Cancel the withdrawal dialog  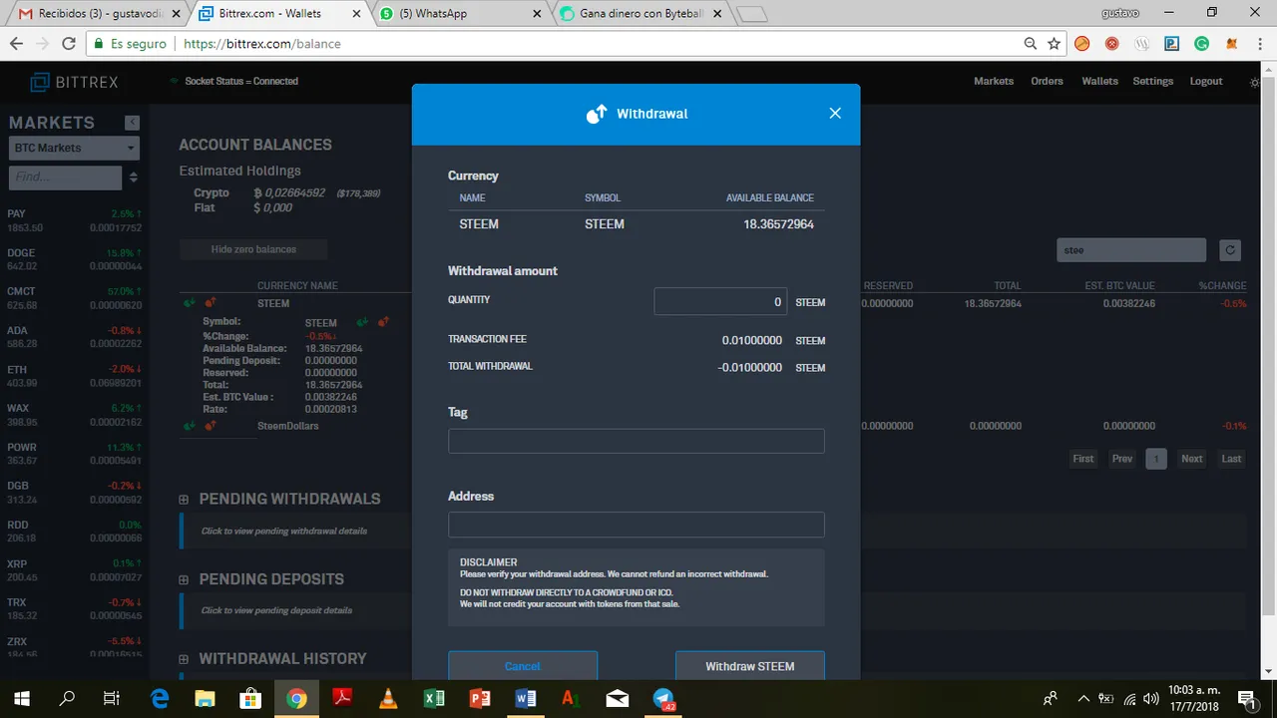[x=523, y=666]
